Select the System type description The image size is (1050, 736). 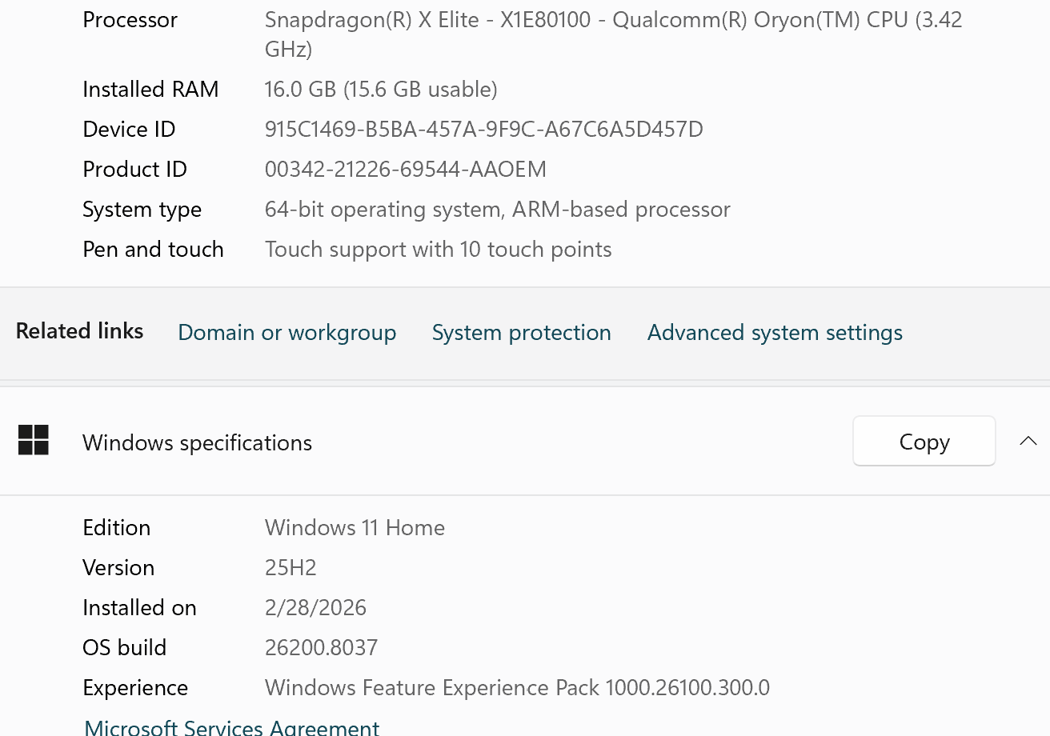click(498, 209)
